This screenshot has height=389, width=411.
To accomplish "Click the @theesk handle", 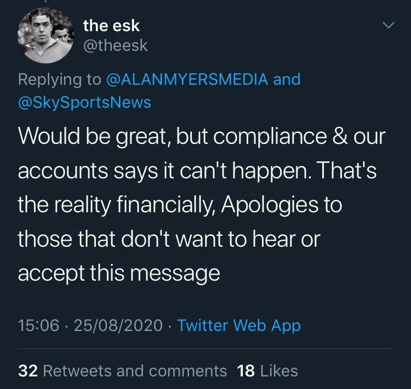I will 115,45.
